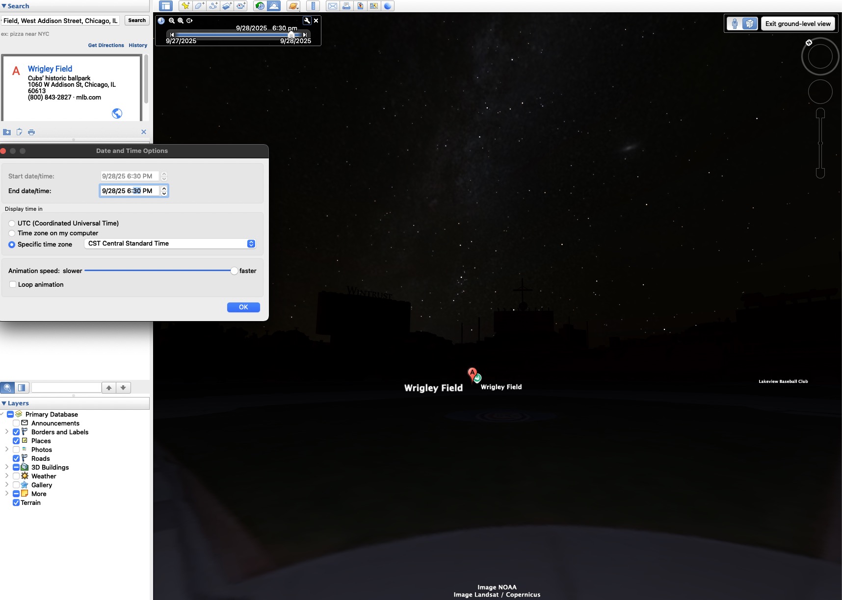
Task: Click the time slider thumb handle
Action: (291, 34)
